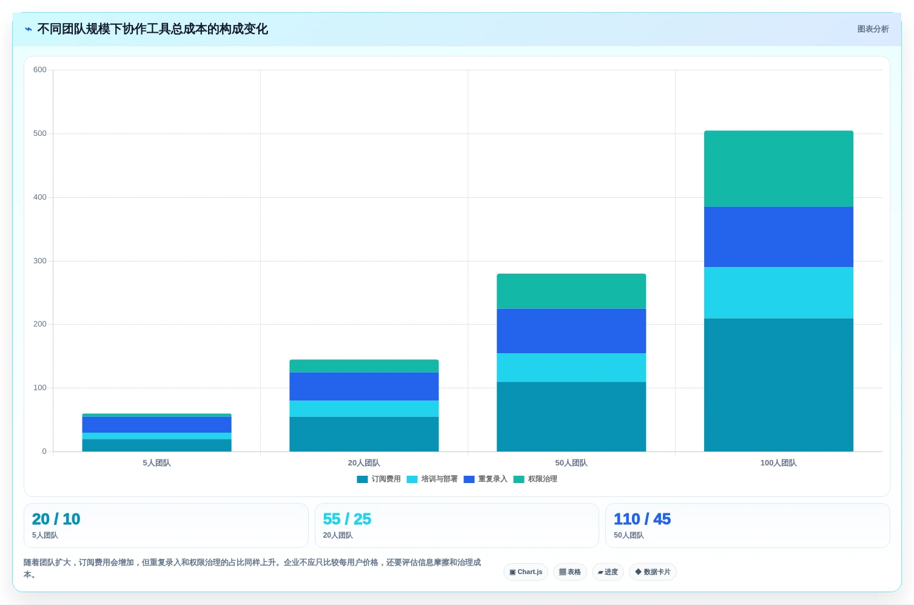Click the chart title 不同团队规模下协作工具总成本的构成变化
Screen dimensions: 914x605
[152, 29]
